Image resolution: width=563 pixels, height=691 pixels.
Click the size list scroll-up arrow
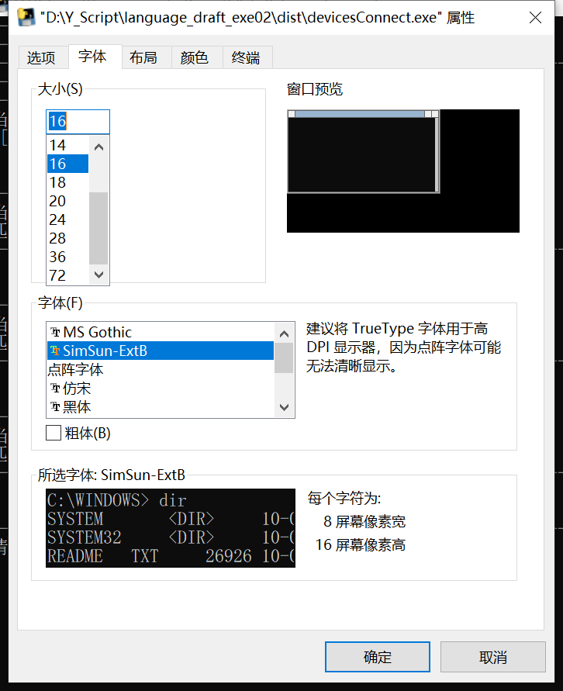[98, 147]
